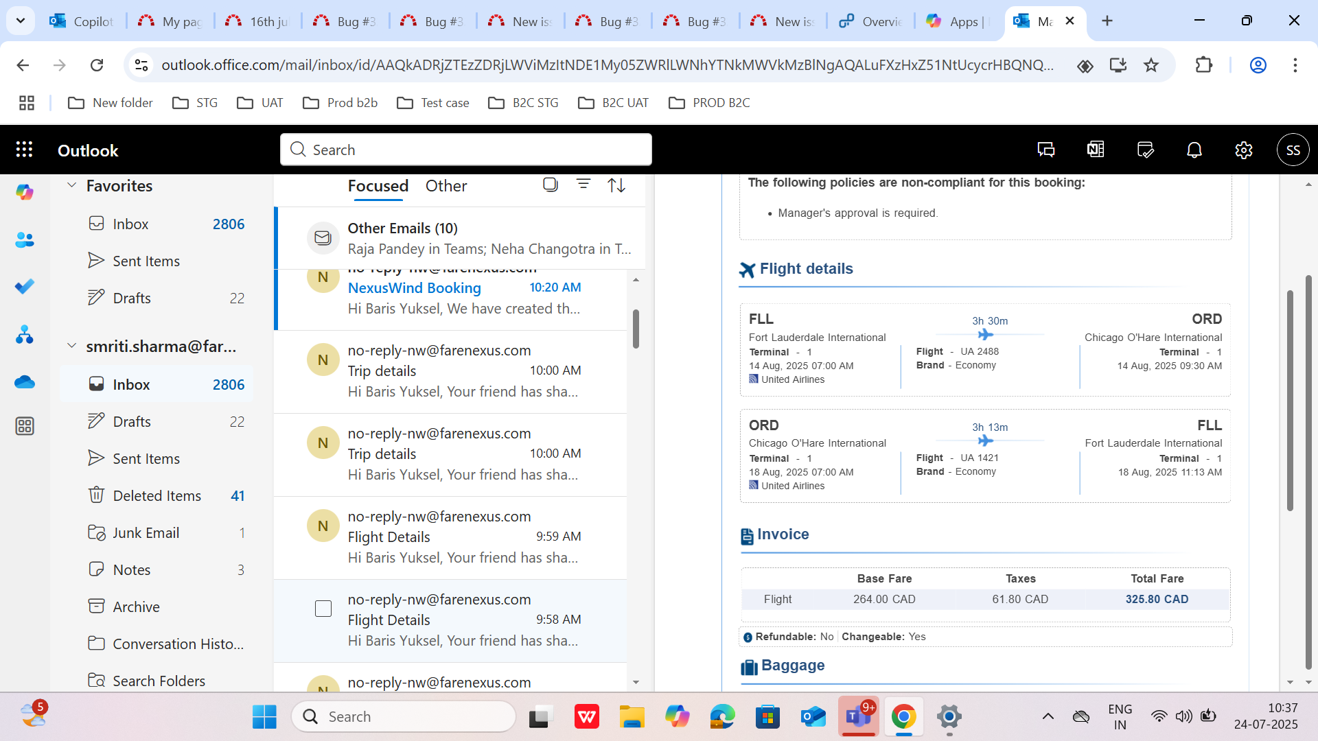Switch to the Overview browser tab
Image resolution: width=1318 pixels, height=741 pixels.
click(870, 21)
